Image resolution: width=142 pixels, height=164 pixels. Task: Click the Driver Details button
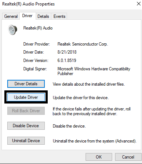pyautogui.click(x=26, y=84)
